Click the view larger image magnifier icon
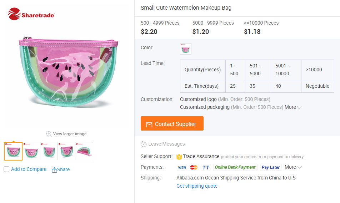The image size is (340, 203). 49,134
